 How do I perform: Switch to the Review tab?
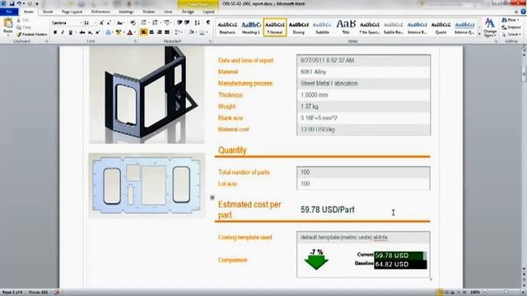click(x=148, y=12)
